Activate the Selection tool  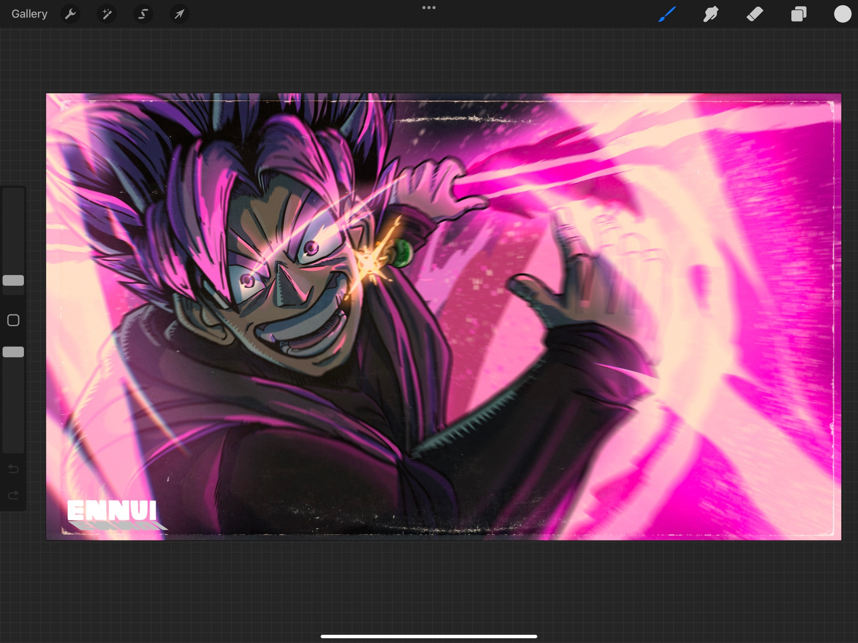(143, 14)
